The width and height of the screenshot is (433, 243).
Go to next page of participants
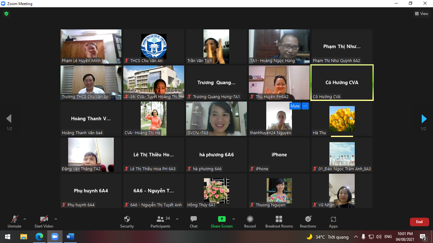pos(424,119)
